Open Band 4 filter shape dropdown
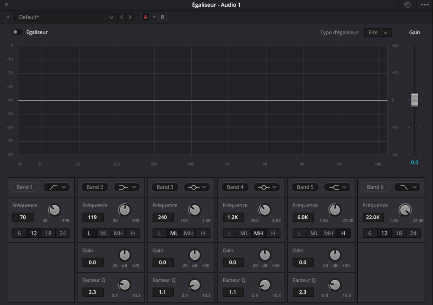 pos(267,187)
